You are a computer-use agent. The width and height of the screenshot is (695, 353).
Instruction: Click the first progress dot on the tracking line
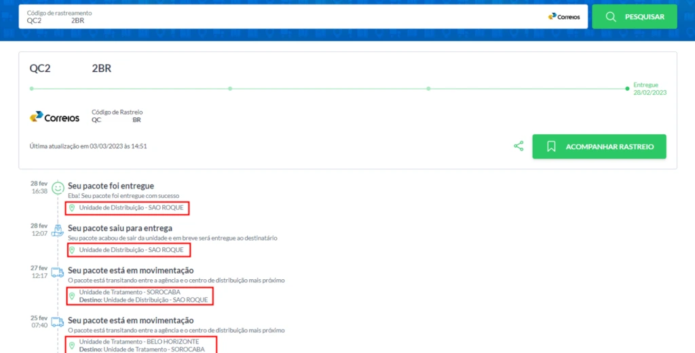(31, 89)
